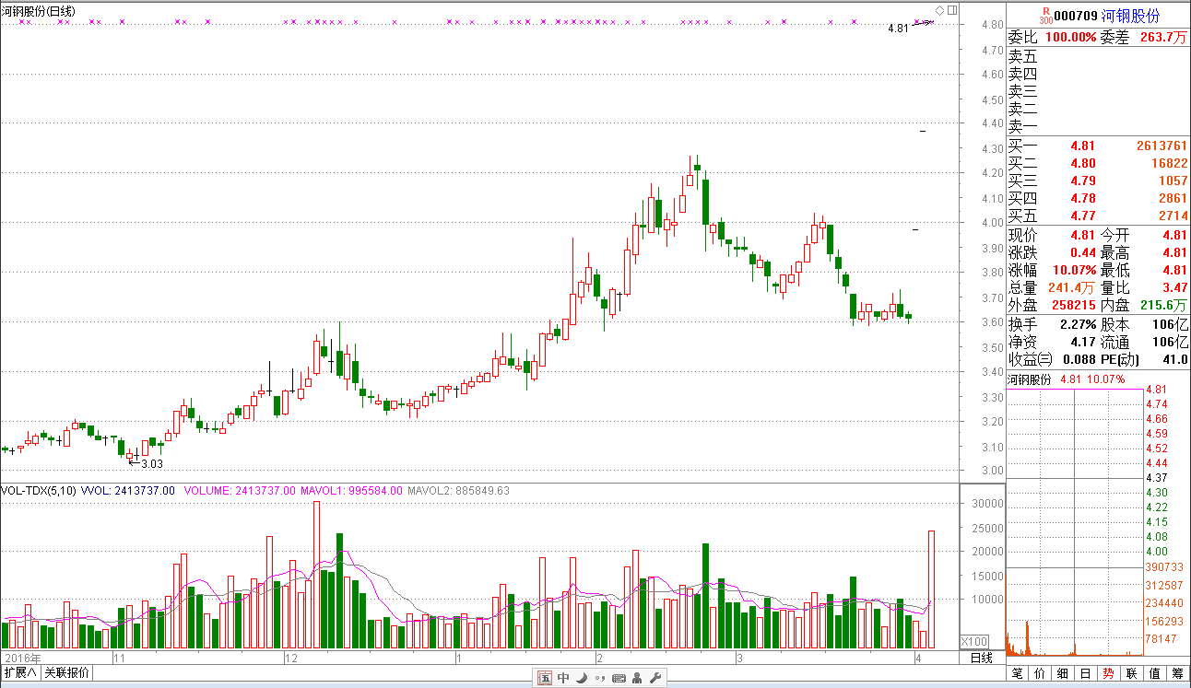Open the 日 tab
The image size is (1191, 688).
1086,673
